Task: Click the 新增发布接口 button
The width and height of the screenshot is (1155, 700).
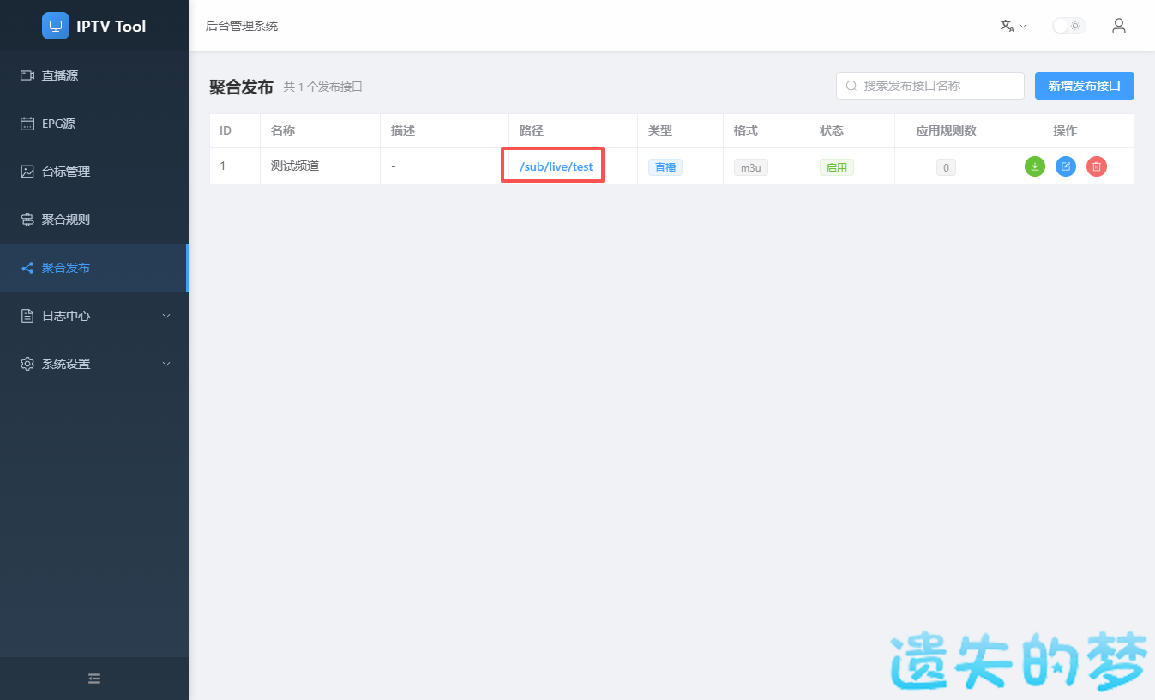Action: tap(1085, 86)
